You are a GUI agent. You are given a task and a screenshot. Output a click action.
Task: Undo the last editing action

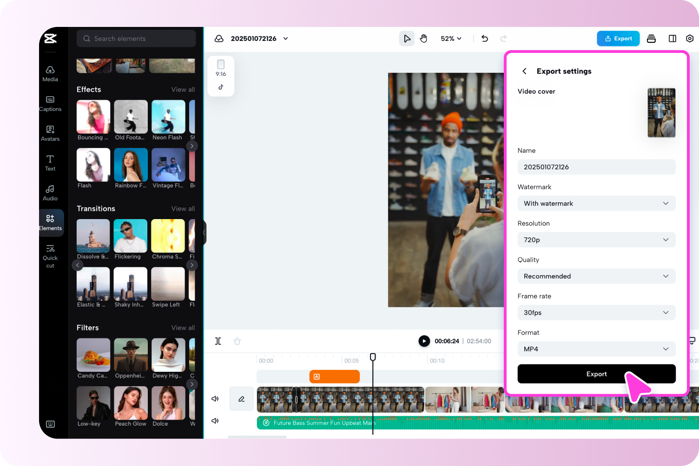pyautogui.click(x=484, y=39)
